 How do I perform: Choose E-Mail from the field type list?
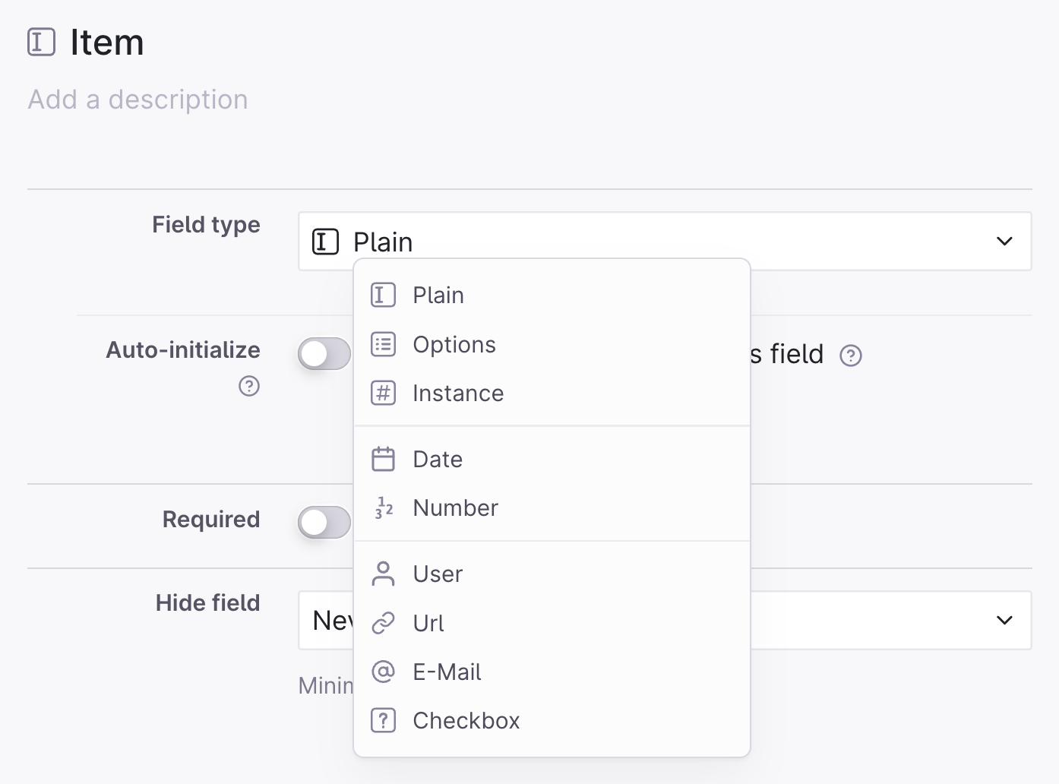tap(552, 672)
